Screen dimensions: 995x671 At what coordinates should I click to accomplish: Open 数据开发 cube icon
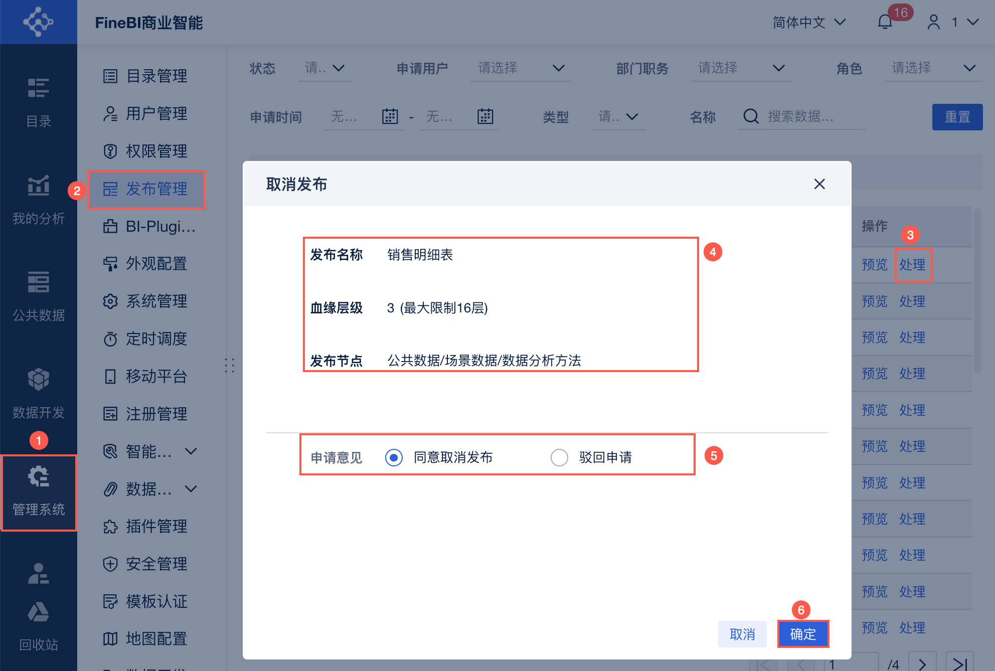tap(38, 379)
